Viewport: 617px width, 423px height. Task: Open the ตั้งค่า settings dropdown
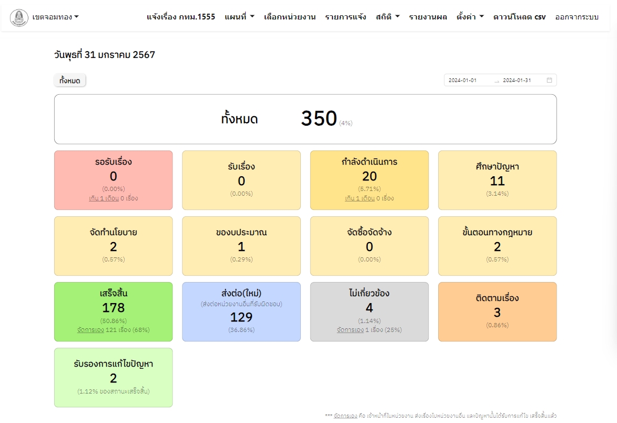tap(470, 17)
